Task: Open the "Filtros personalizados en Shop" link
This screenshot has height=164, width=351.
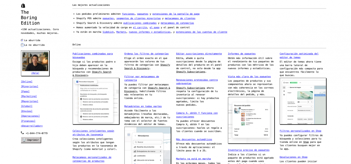Action: [300, 131]
